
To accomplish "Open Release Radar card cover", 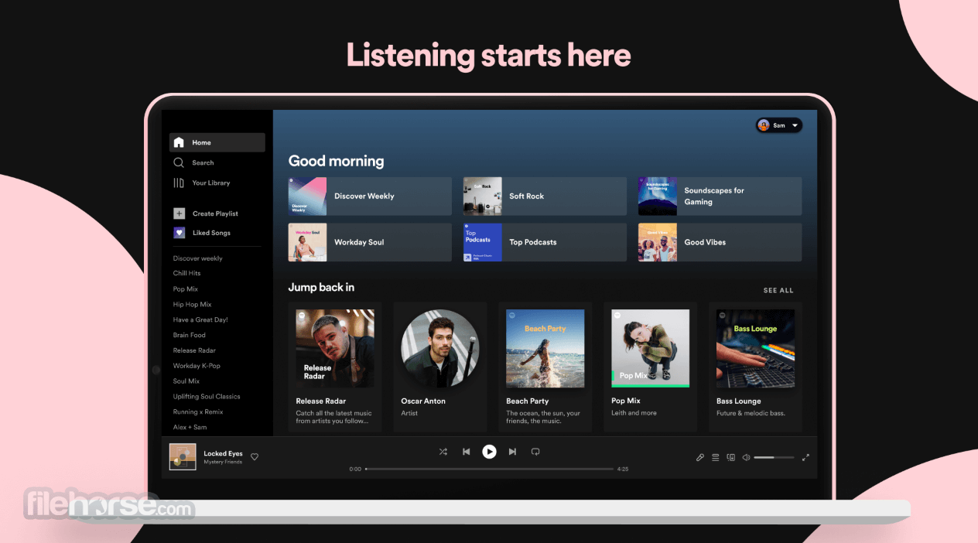I will (335, 349).
